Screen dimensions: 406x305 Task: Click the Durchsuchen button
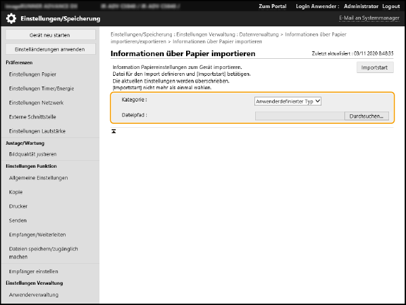click(367, 116)
